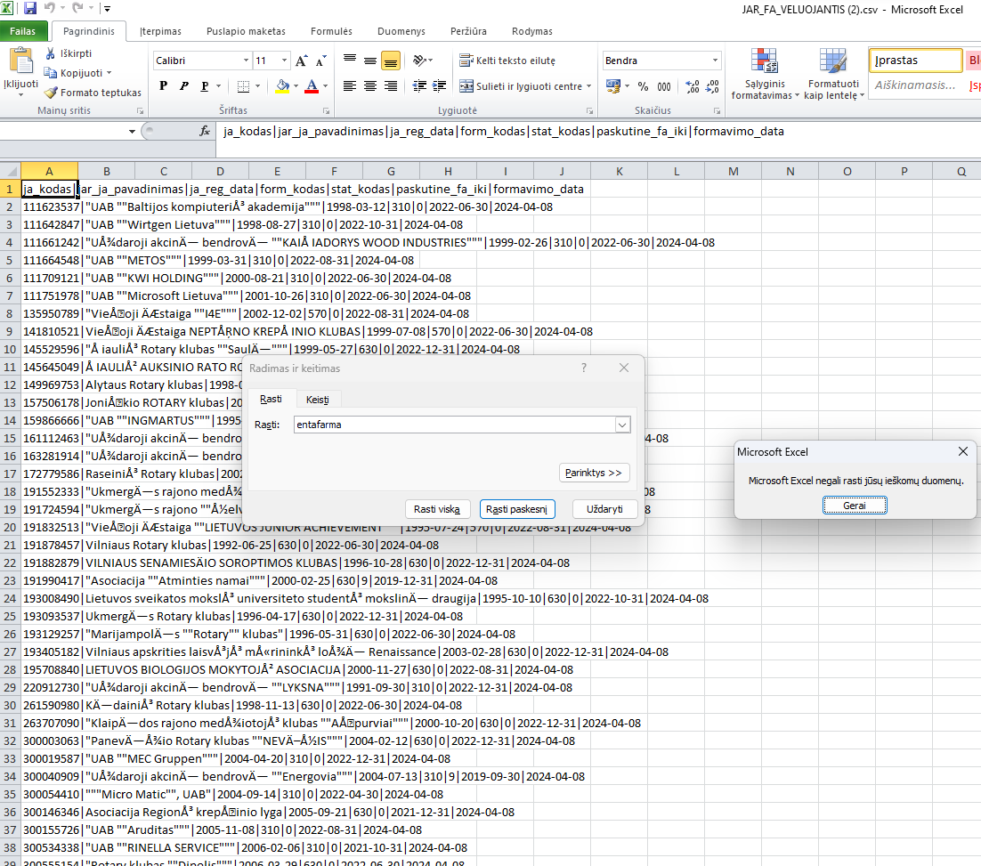Toggle bottom vertical alignment
Screen dimensions: 981x866
coord(390,61)
